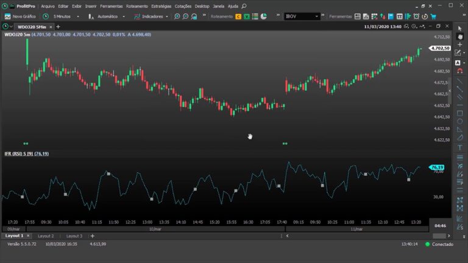Image resolution: width=468 pixels, height=263 pixels.
Task: Open the Roteamento menu
Action: click(x=136, y=6)
